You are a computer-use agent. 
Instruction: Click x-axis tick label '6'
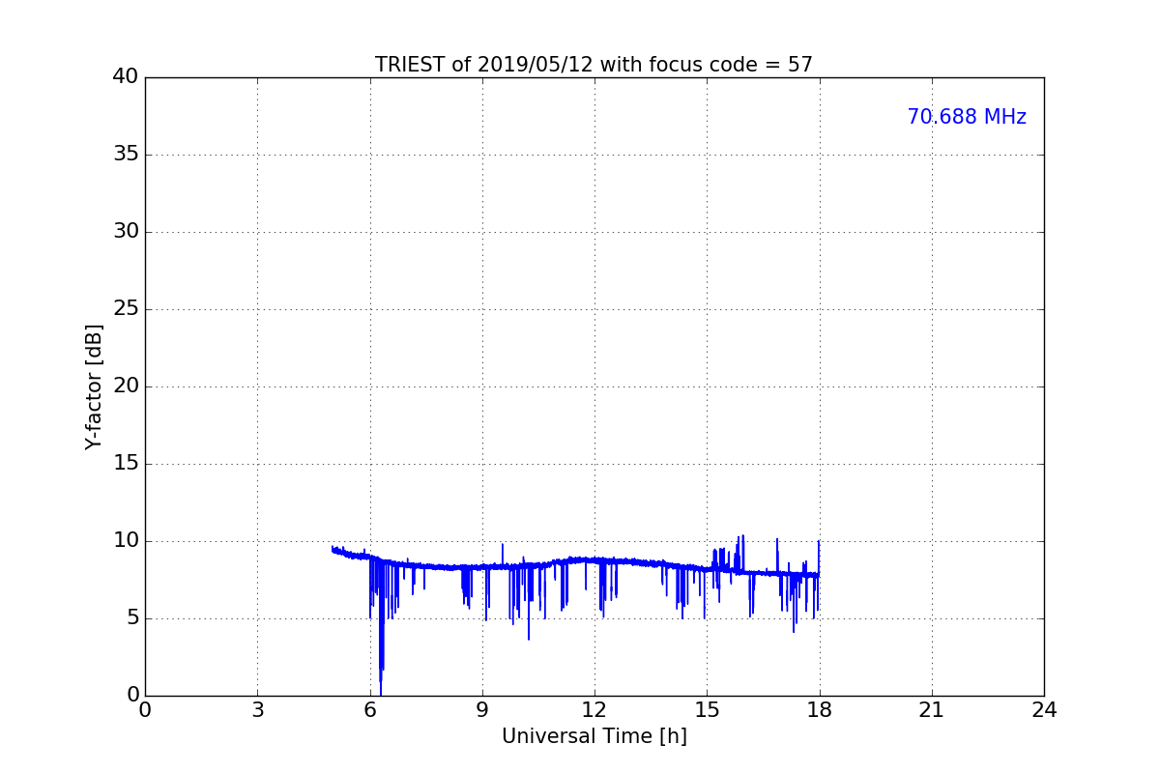point(369,710)
